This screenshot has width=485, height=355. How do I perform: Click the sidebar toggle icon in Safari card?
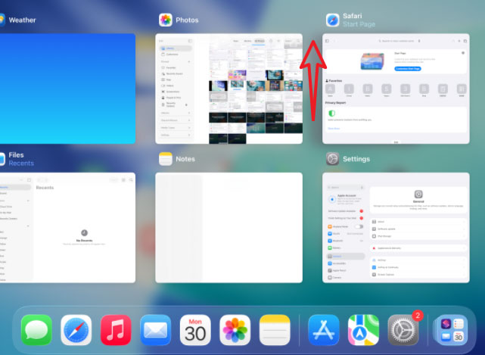pyautogui.click(x=327, y=41)
